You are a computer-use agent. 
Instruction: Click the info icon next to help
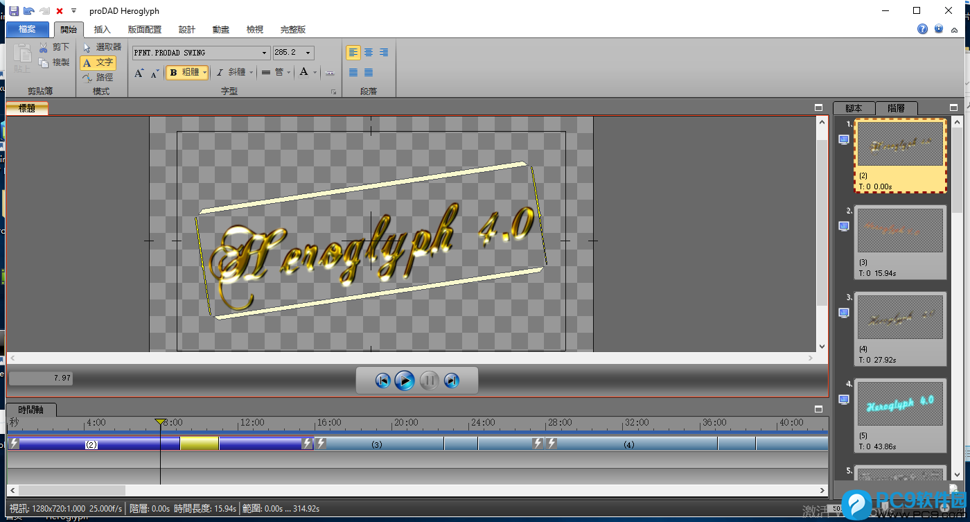939,29
